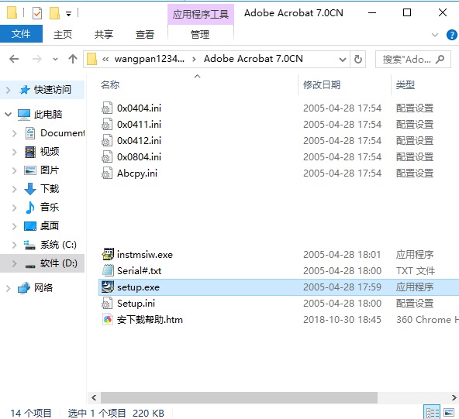Refresh the folder with the refresh button
The height and width of the screenshot is (419, 459).
(x=358, y=60)
